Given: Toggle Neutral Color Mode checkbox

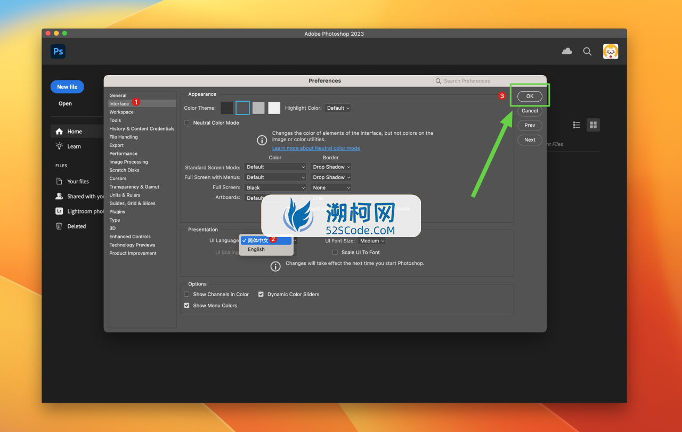Looking at the screenshot, I should [186, 123].
